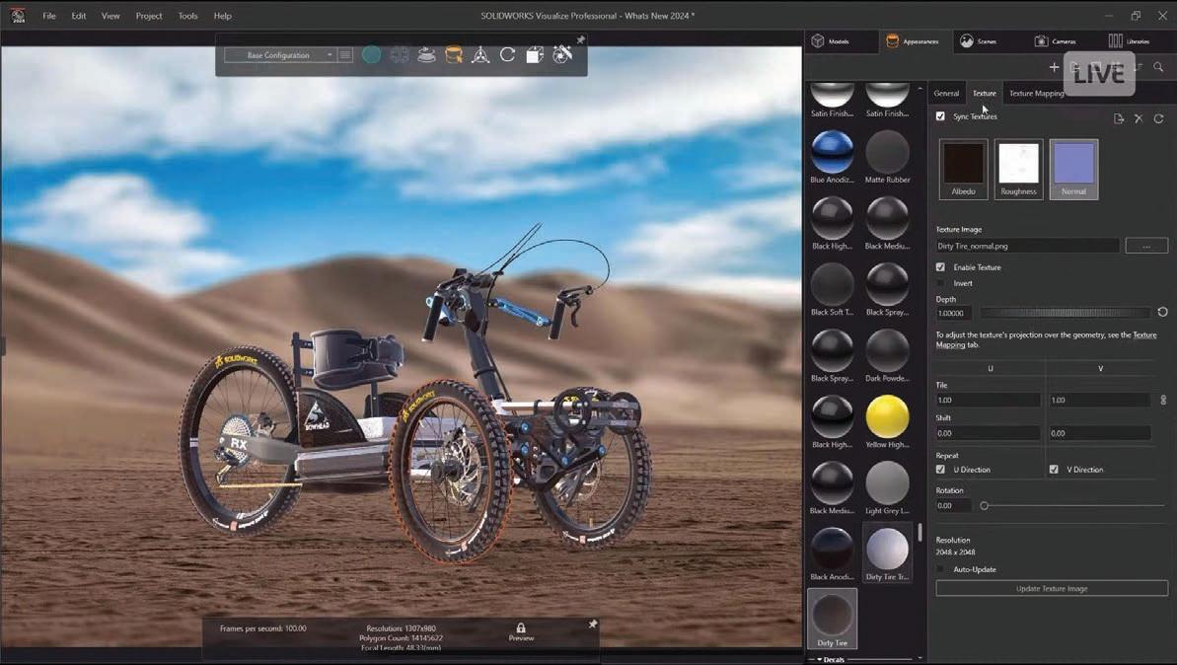1177x665 pixels.
Task: Select the Blue Anodized appearance
Action: 832,157
